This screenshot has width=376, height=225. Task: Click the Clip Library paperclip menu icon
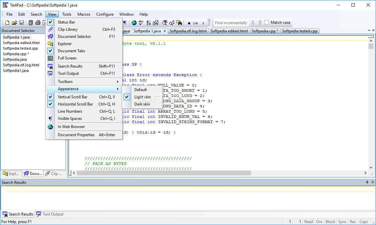pos(50,29)
